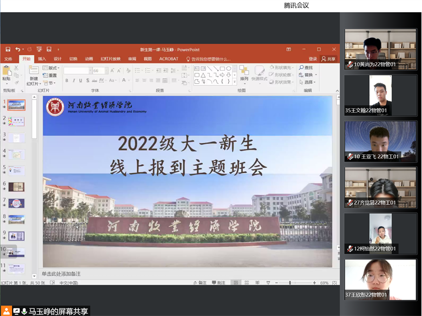Viewport: 422px width, 316px height.
Task: Open the Insert (插入) ribbon tab
Action: tap(42, 59)
